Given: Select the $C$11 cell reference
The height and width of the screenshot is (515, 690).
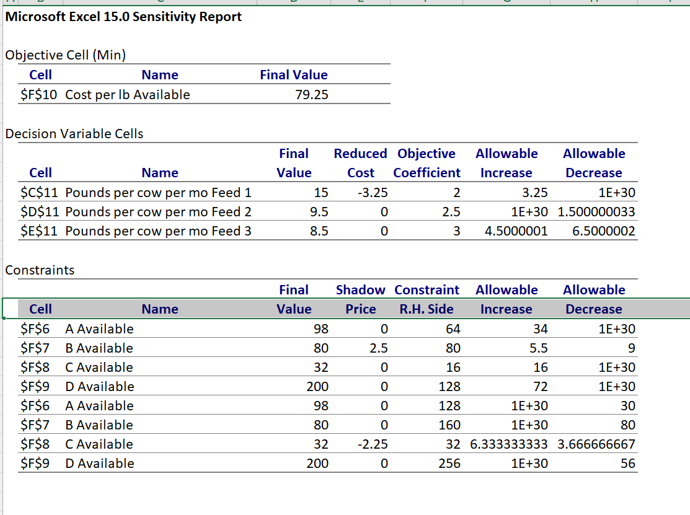Looking at the screenshot, I should (40, 193).
